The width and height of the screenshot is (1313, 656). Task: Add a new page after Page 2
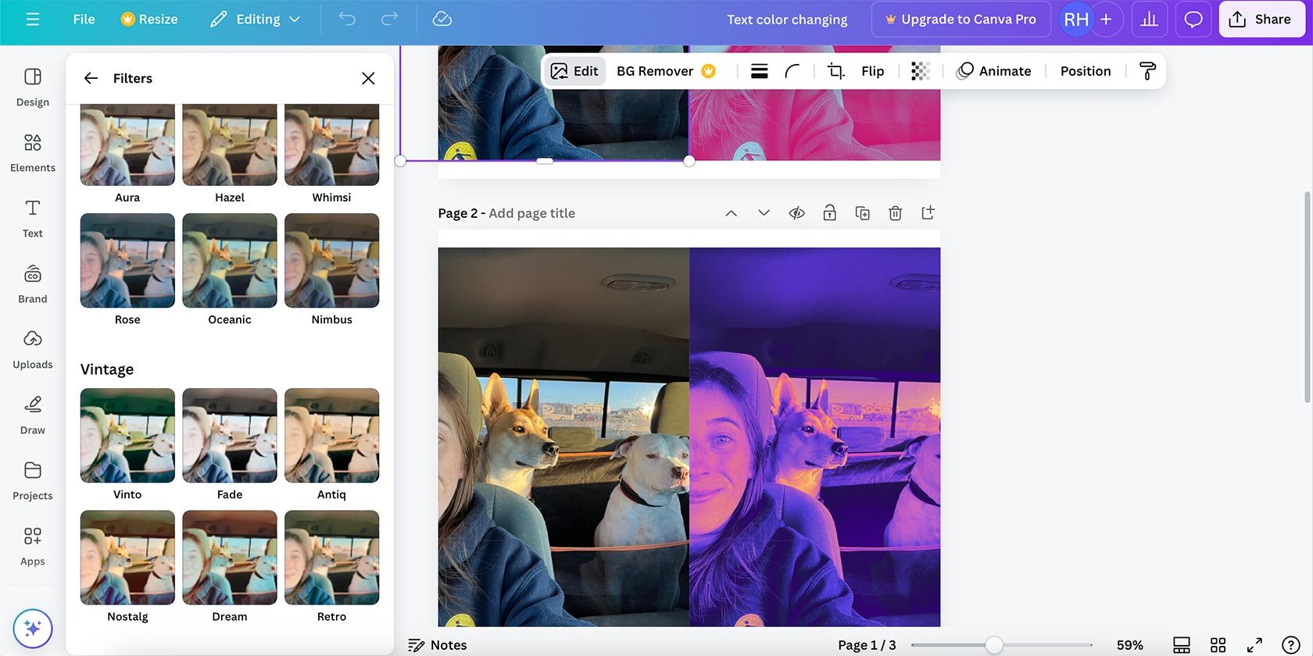pos(928,213)
